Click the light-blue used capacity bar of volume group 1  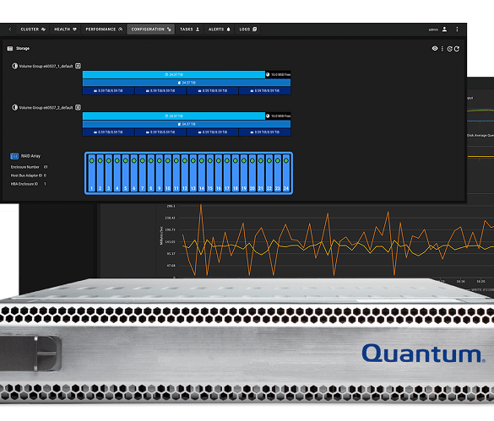(174, 74)
